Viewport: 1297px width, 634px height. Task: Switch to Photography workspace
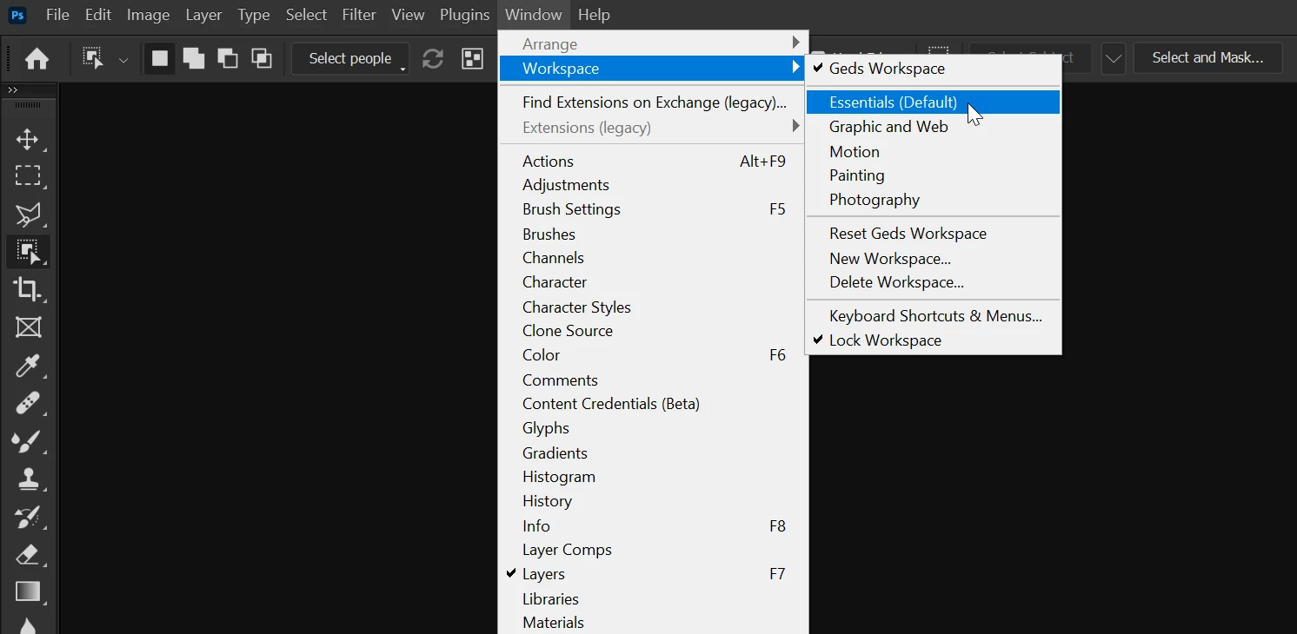point(933,200)
